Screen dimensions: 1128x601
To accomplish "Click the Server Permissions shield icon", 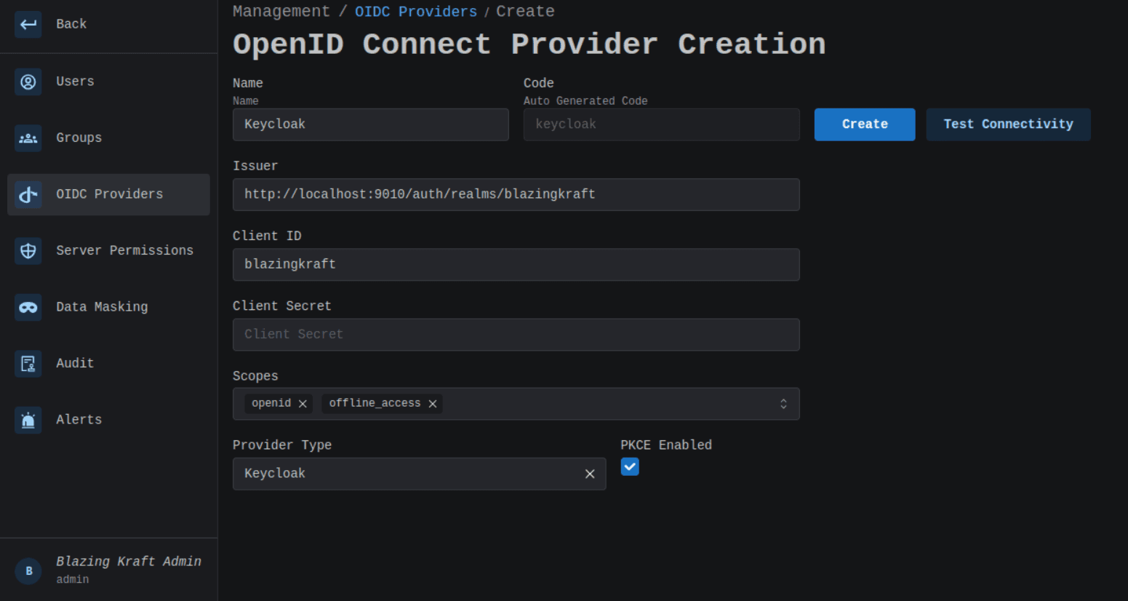I will pos(28,251).
